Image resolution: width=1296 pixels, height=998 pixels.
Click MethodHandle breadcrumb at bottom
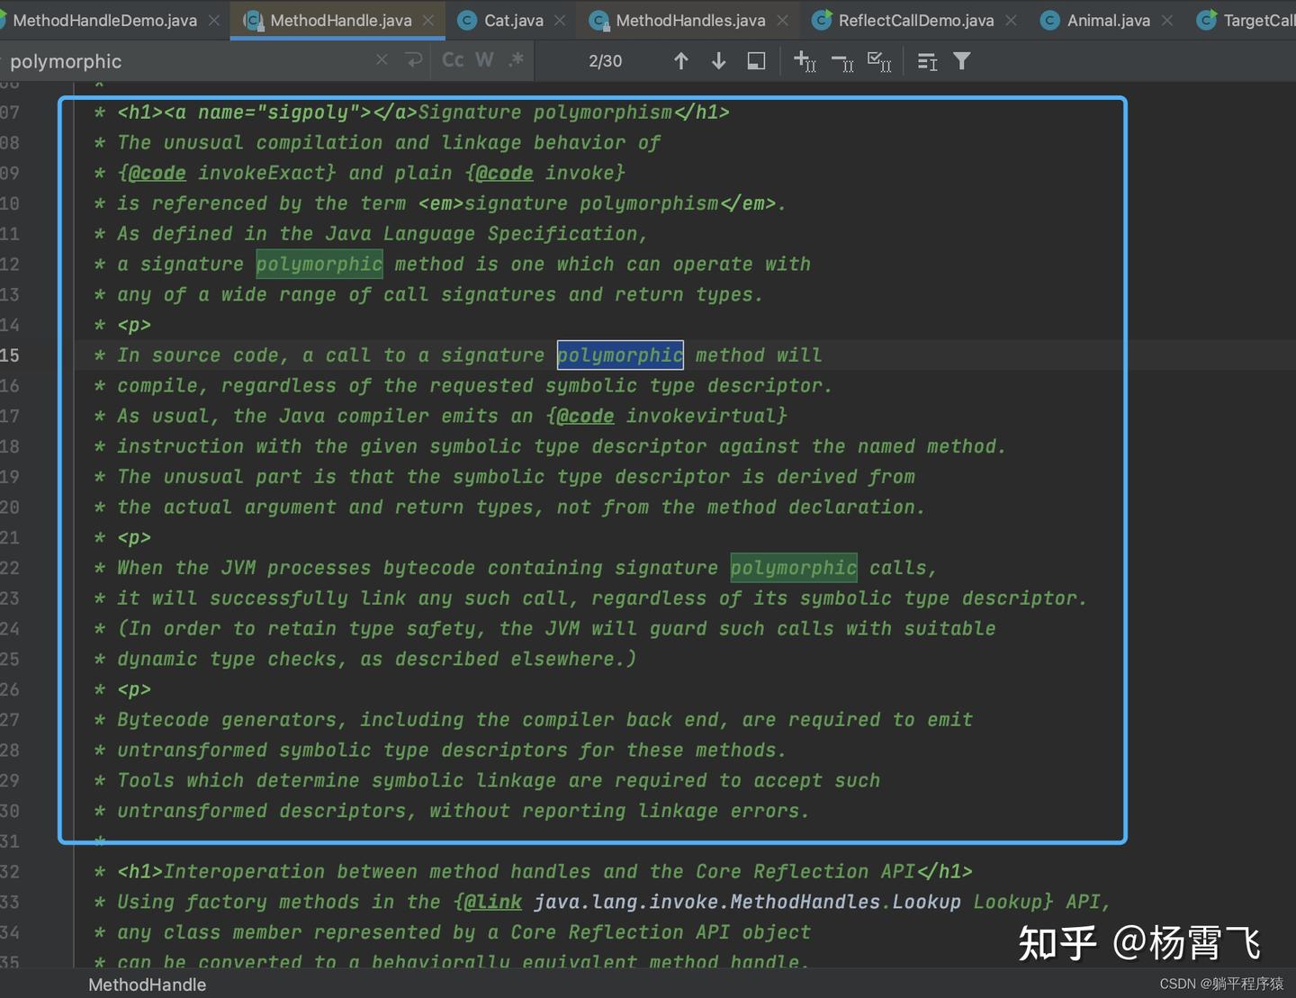[147, 985]
